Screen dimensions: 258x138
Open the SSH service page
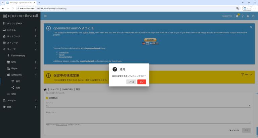pyautogui.click(x=13, y=94)
